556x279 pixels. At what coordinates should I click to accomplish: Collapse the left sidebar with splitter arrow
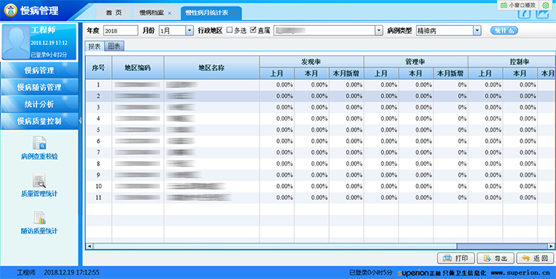point(80,121)
